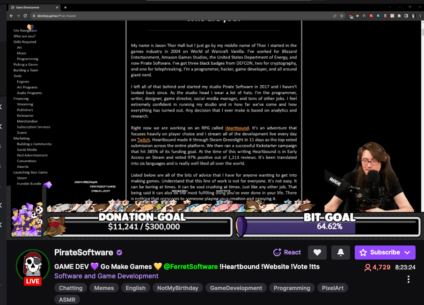Select the PixelArt tag
The height and width of the screenshot is (305, 424).
coord(333,288)
